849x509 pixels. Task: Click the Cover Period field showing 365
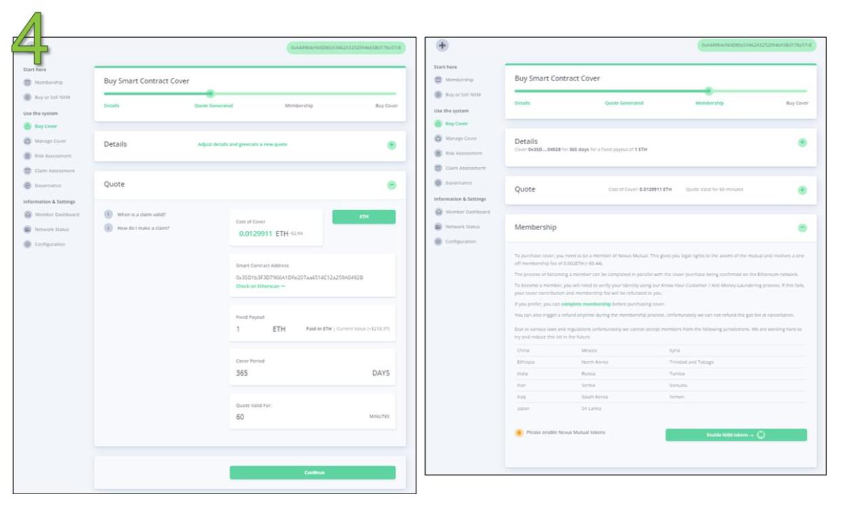pyautogui.click(x=312, y=373)
